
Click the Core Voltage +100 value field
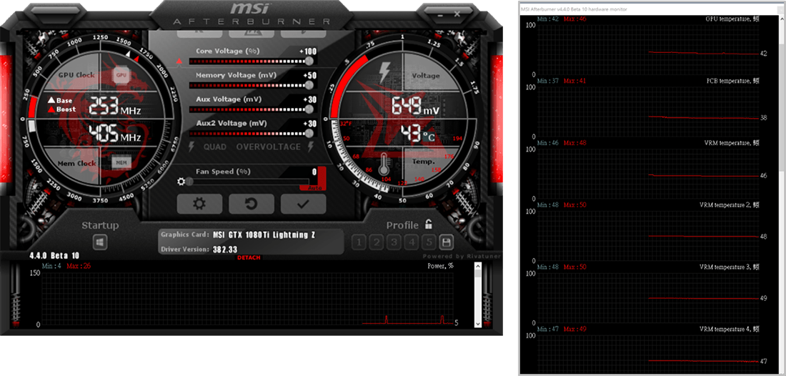[308, 51]
